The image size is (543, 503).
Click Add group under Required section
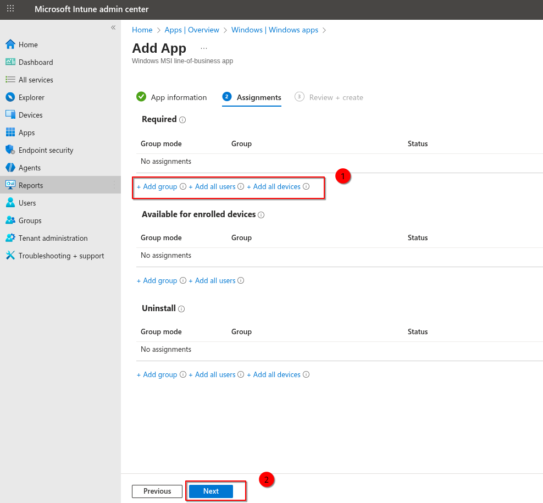click(157, 187)
